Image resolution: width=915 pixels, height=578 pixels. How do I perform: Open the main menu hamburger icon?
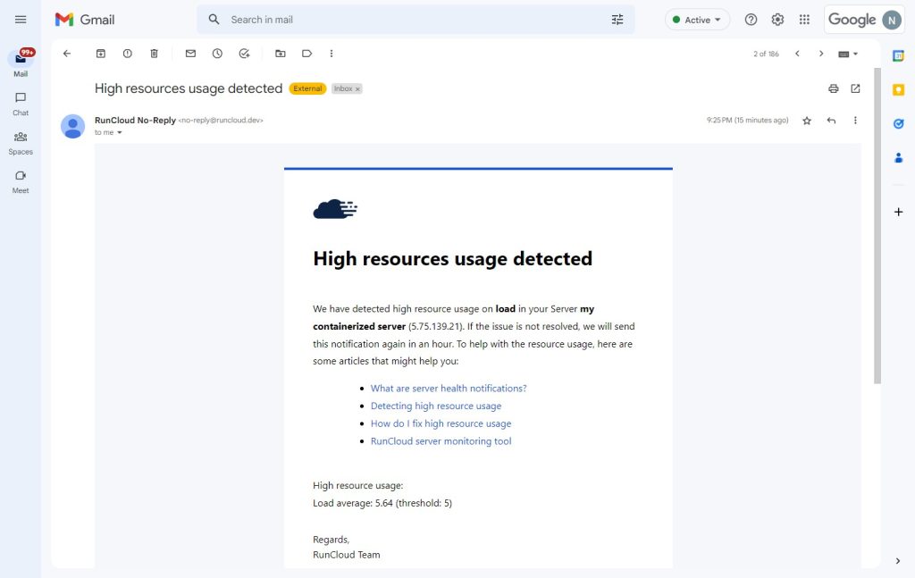21,20
